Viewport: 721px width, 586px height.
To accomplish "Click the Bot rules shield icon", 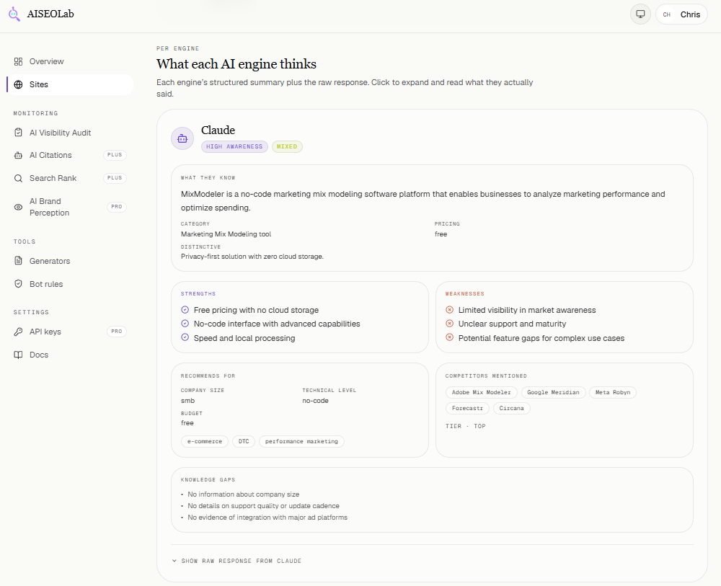I will [19, 284].
